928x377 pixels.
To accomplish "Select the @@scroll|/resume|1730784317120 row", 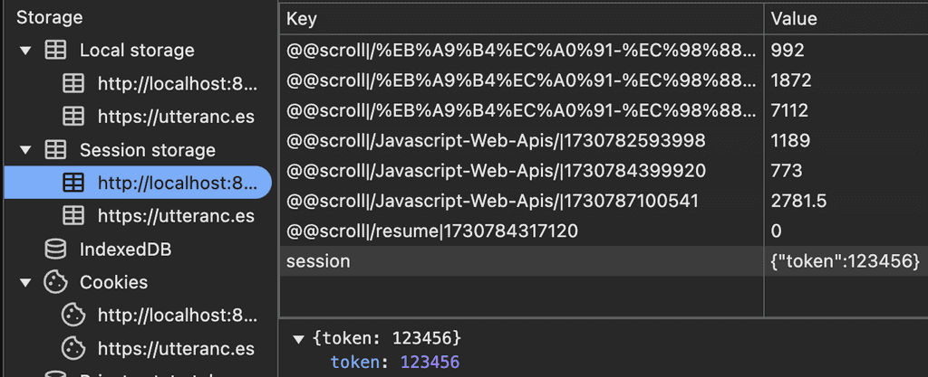I will [x=604, y=231].
